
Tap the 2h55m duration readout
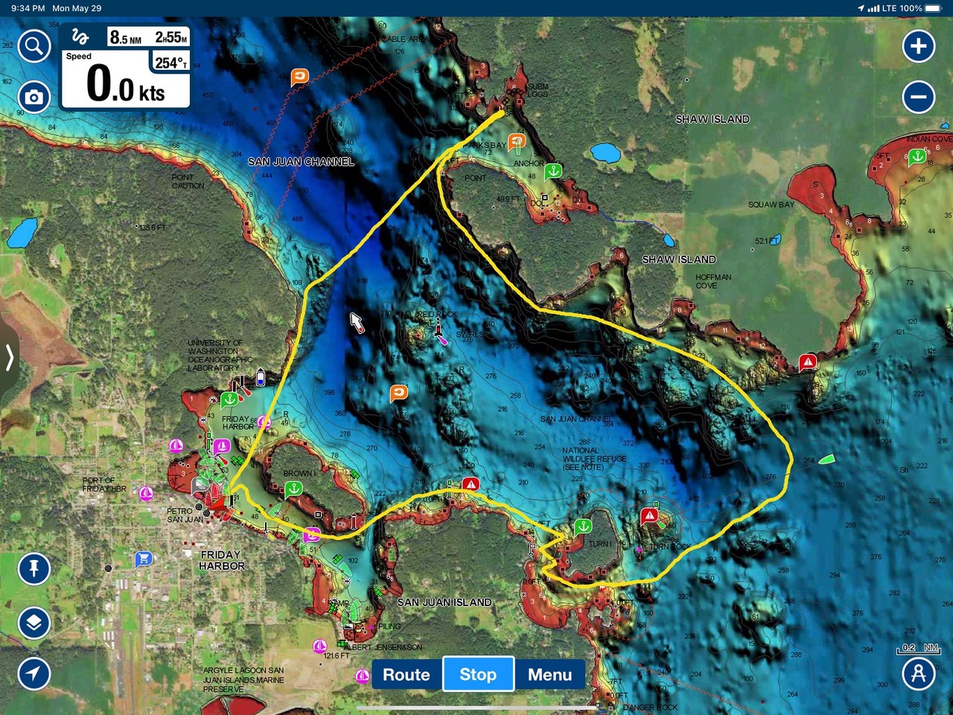pyautogui.click(x=170, y=37)
